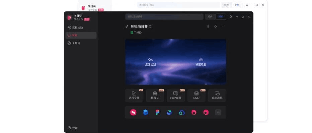
Task: Launch the sixth pink circle app icon
Action: tap(194, 113)
